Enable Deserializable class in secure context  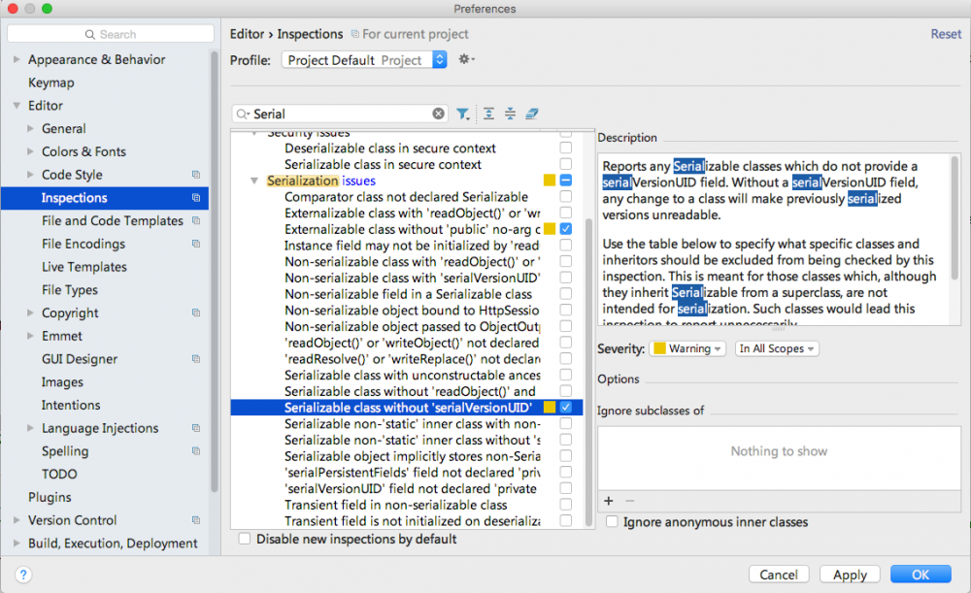[x=566, y=148]
